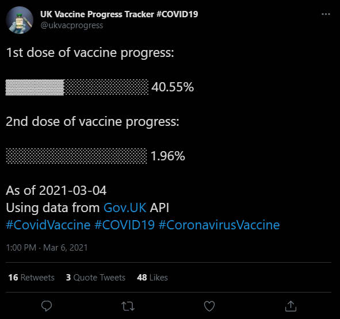Show the 48 Likes list
The image size is (340, 319).
point(152,278)
